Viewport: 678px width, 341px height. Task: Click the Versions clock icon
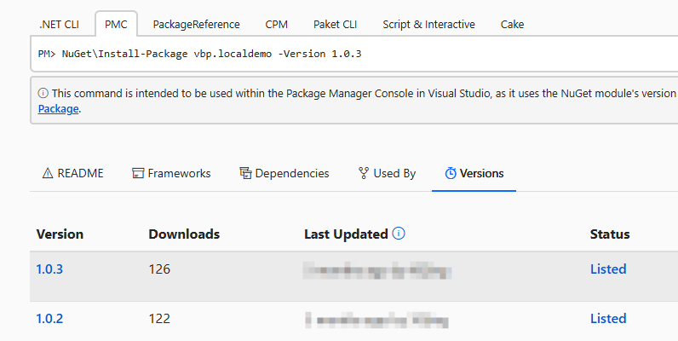(x=451, y=173)
